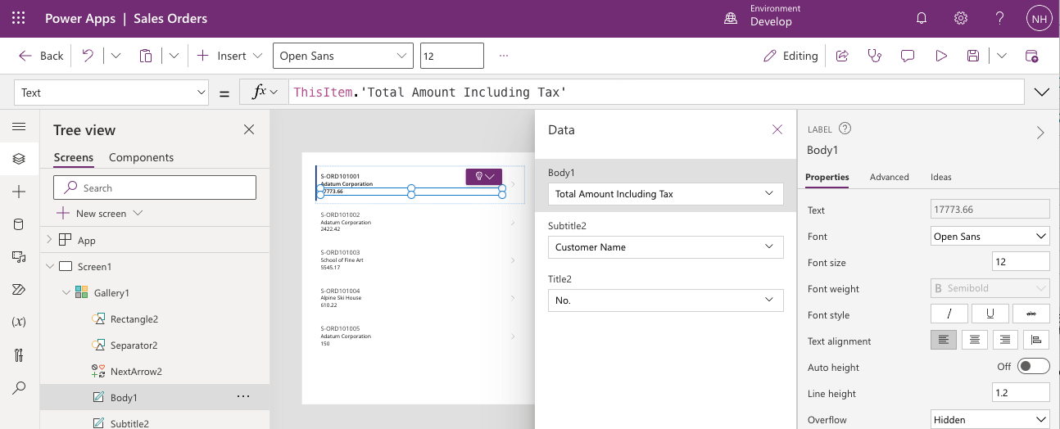
Task: Click the Line height value field
Action: (x=1021, y=392)
